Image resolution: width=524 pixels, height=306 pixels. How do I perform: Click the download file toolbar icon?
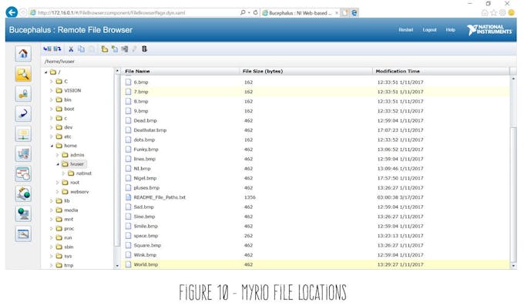47,49
